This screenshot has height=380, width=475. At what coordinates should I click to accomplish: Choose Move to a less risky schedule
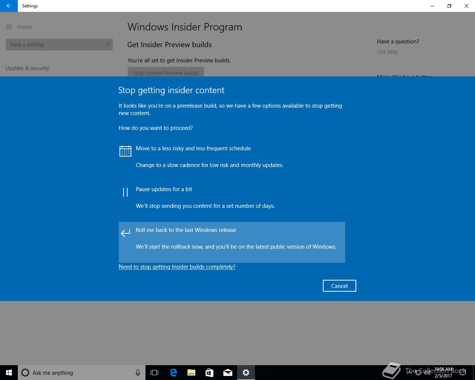coord(232,161)
